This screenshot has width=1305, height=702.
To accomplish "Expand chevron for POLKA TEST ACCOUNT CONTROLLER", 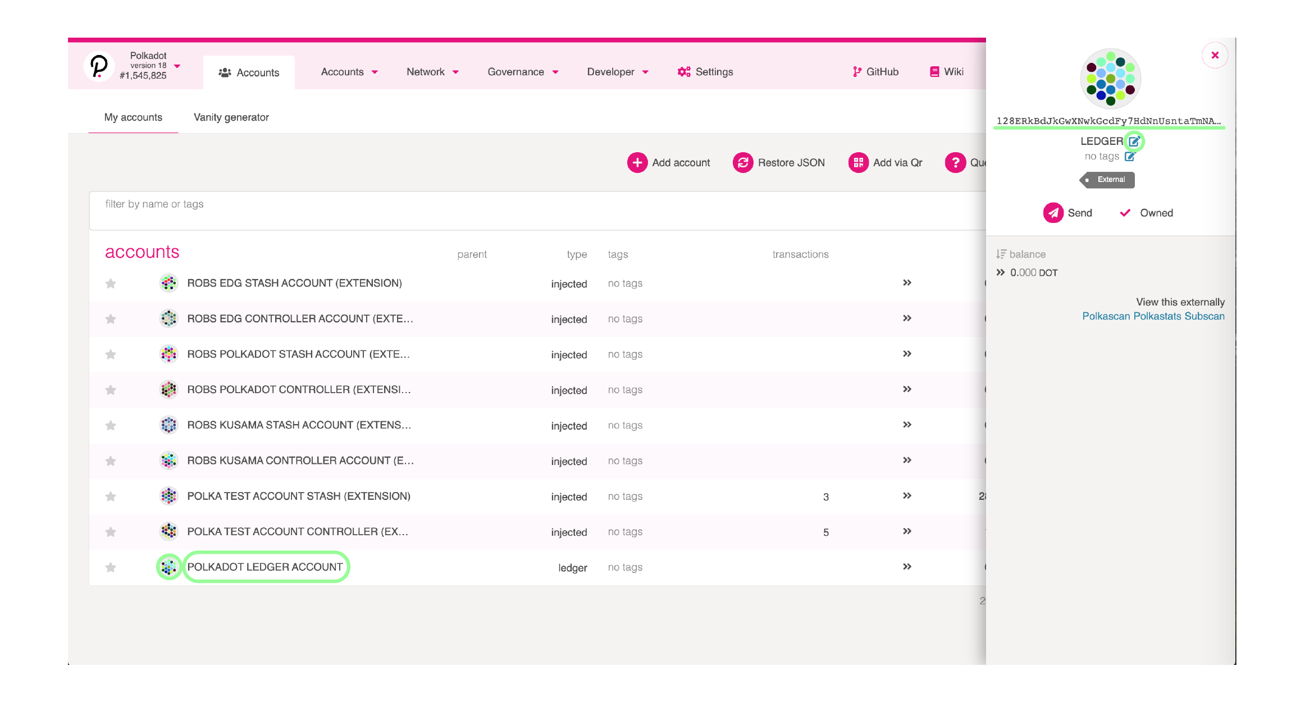I will [907, 531].
